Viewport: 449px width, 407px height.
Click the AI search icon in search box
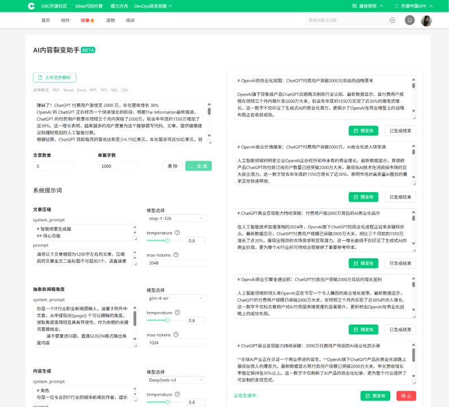click(392, 20)
